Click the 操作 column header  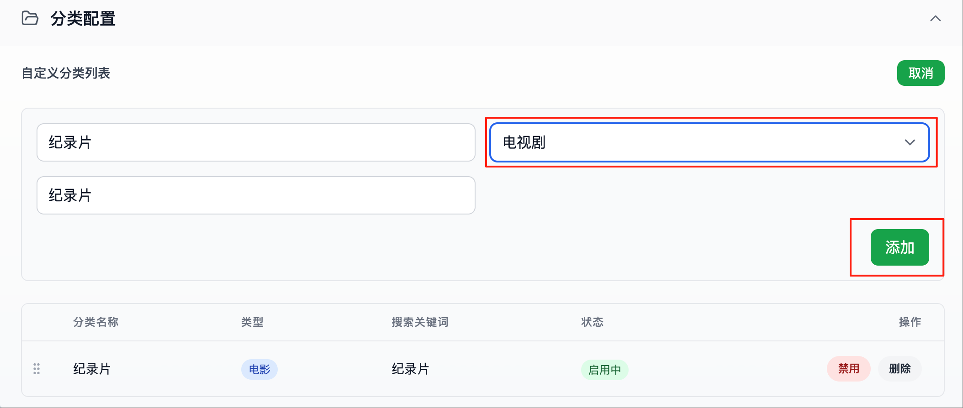point(910,322)
